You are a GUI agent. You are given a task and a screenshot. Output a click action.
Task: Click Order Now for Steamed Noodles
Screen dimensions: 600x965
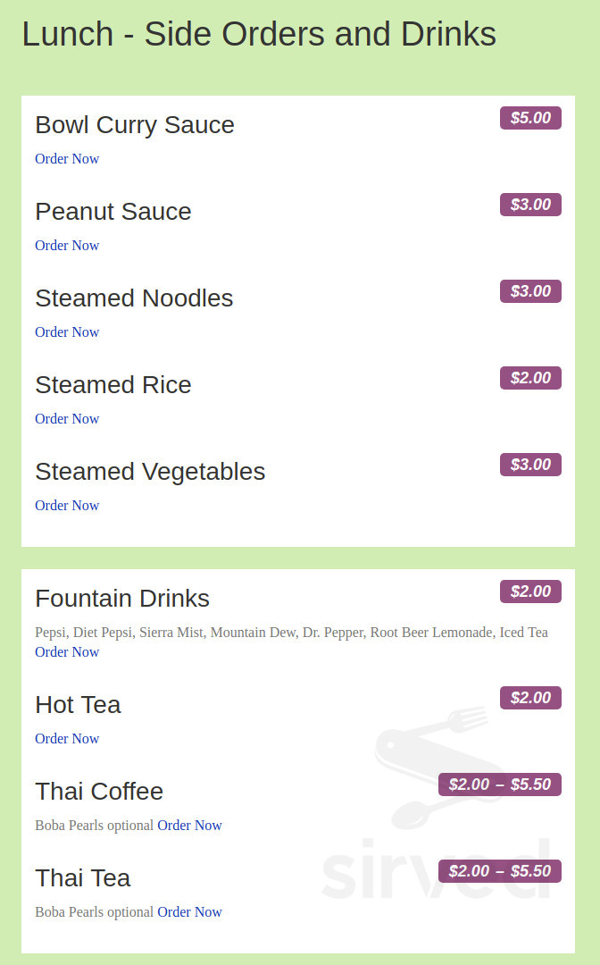pyautogui.click(x=67, y=331)
